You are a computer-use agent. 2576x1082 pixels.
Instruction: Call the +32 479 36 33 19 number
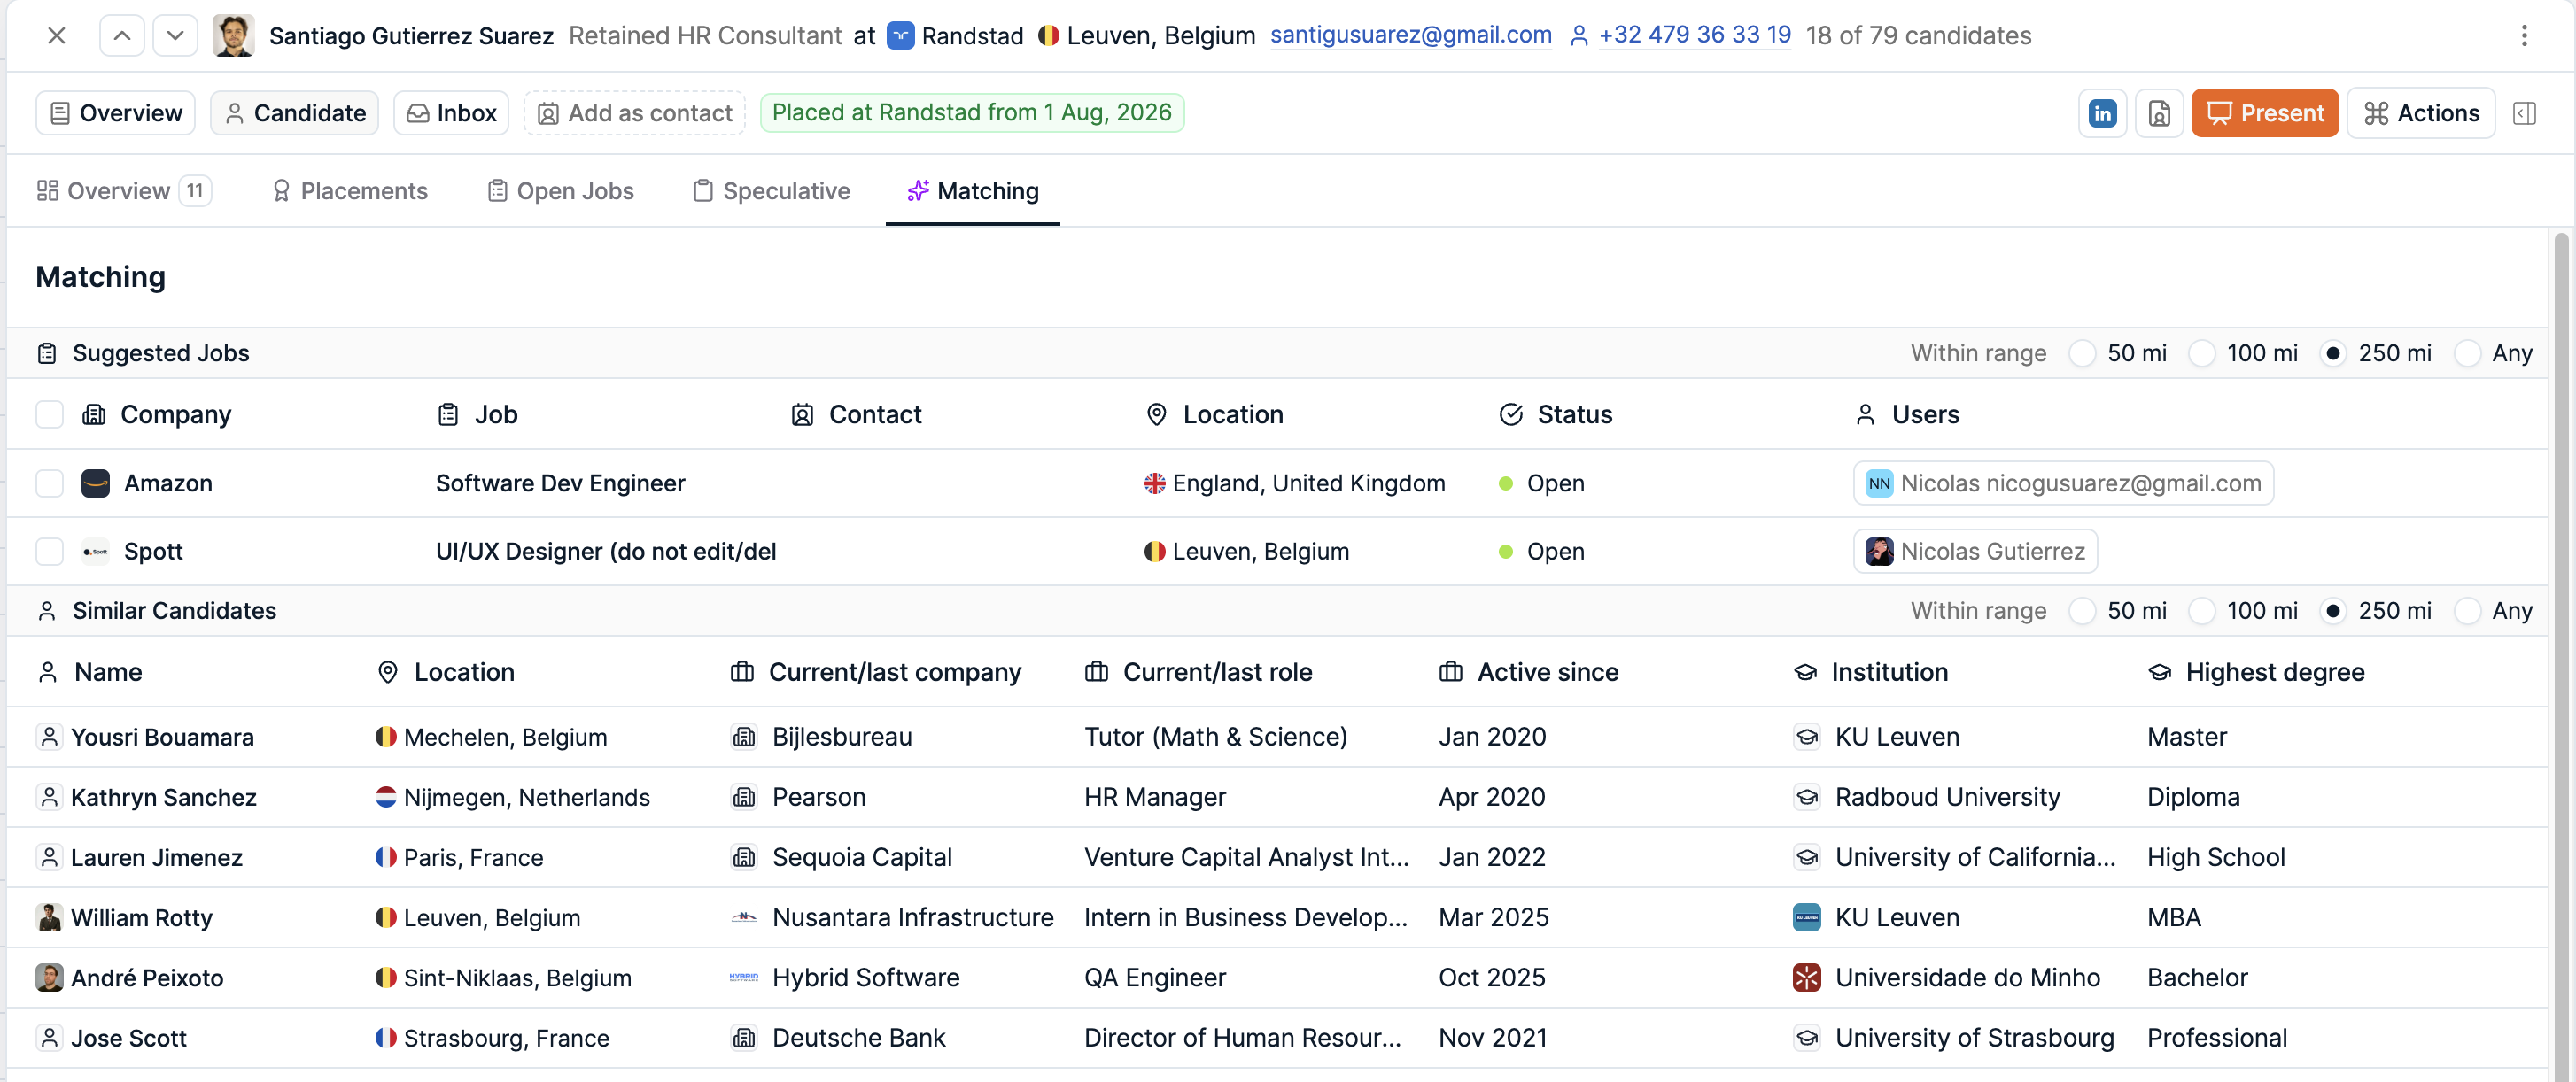1694,35
